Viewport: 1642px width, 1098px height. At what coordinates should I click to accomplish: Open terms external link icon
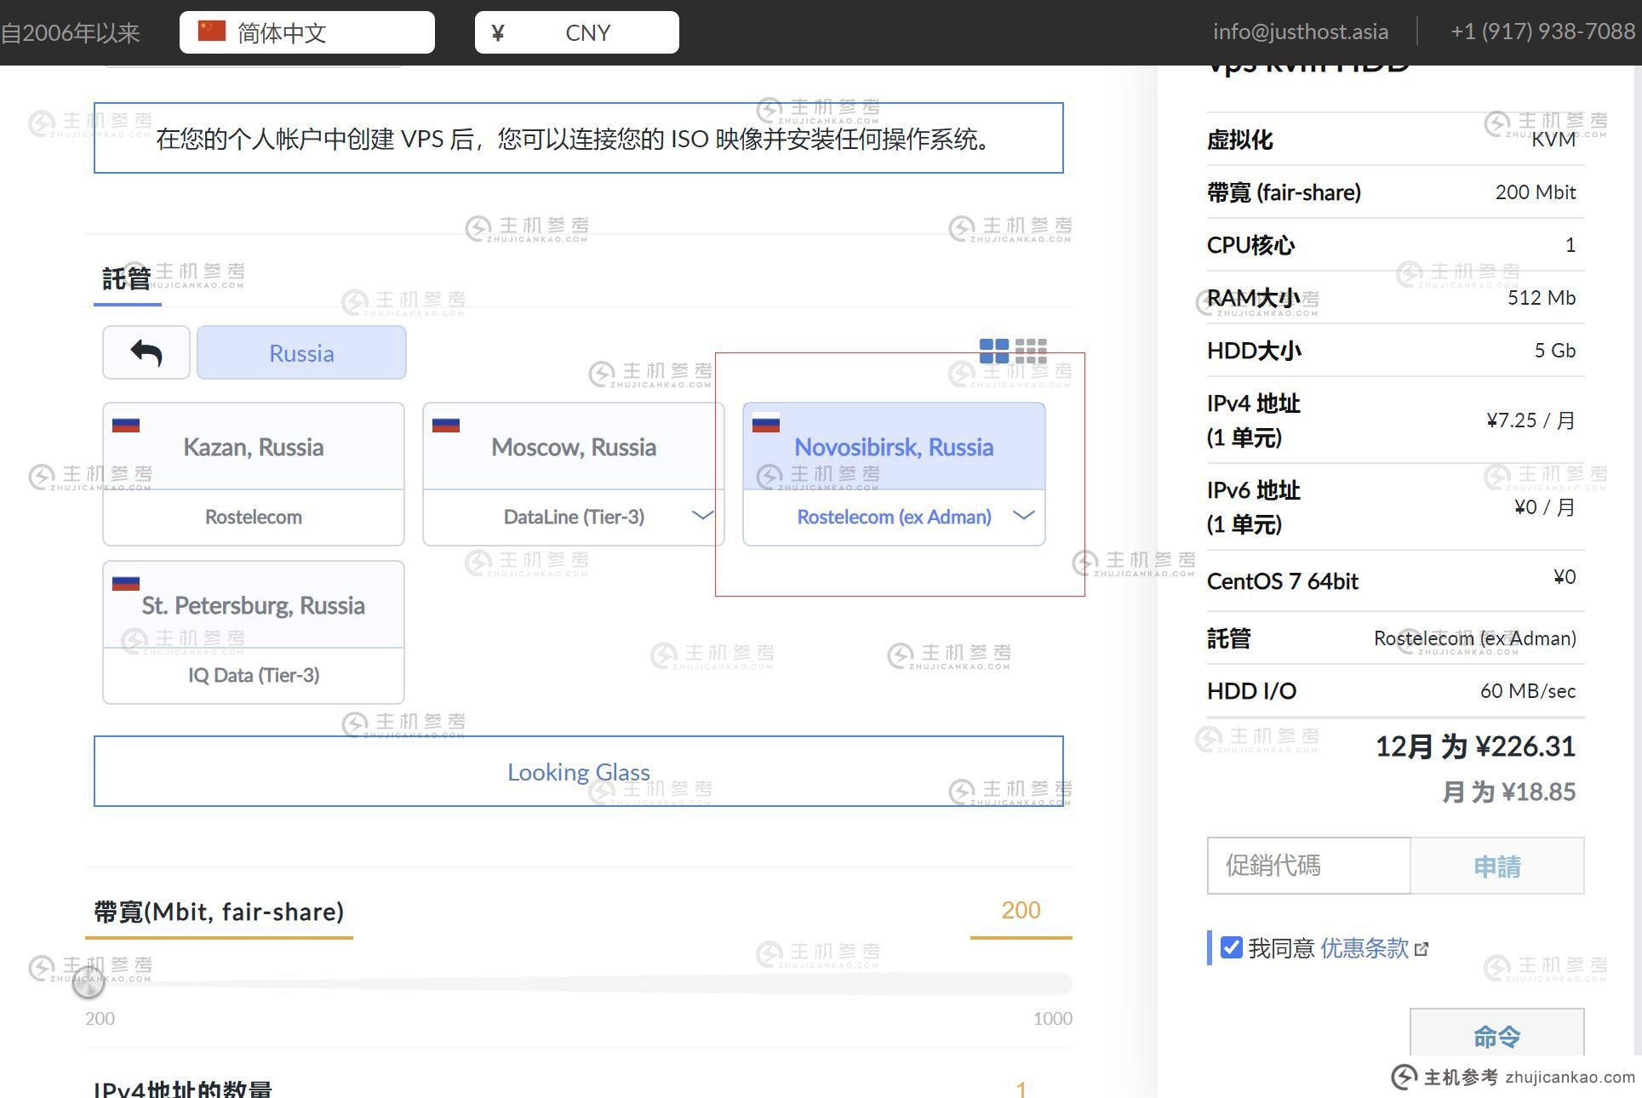point(1421,949)
